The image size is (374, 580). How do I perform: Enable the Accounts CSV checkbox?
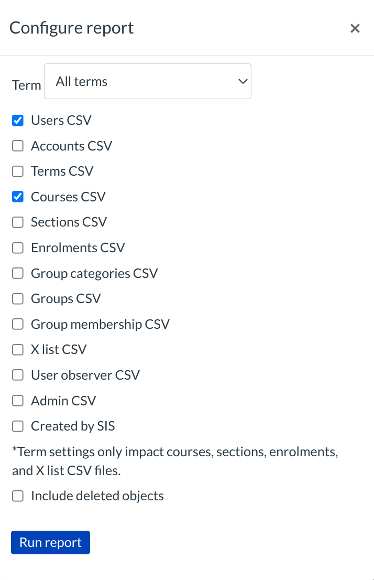pyautogui.click(x=18, y=146)
